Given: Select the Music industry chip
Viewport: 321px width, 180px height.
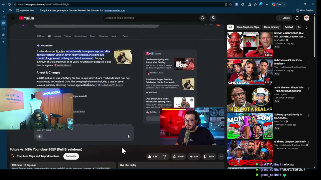Looking at the screenshot, I should click(x=272, y=27).
